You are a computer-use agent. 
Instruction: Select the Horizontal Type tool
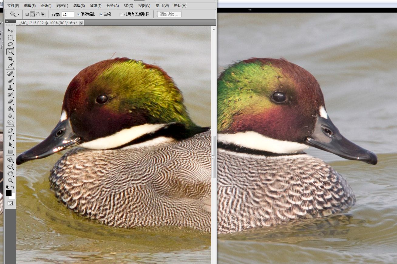[10, 138]
